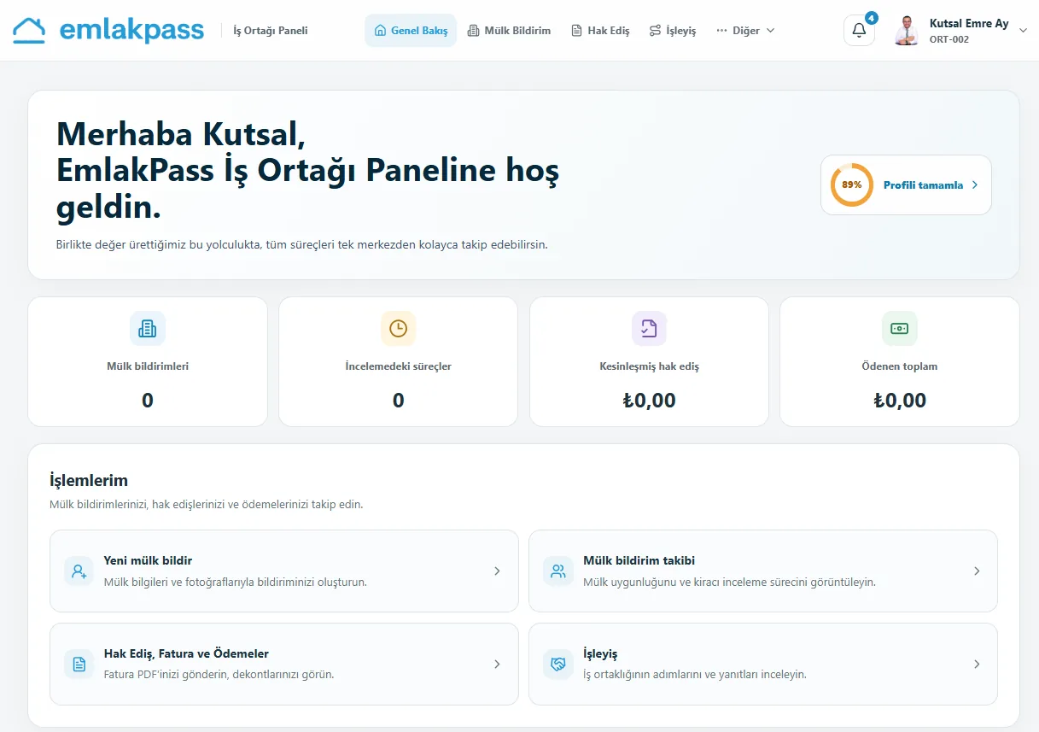Click the clock icon above İncelemedeki süreçler
Image resolution: width=1039 pixels, height=732 pixels.
[x=398, y=328]
